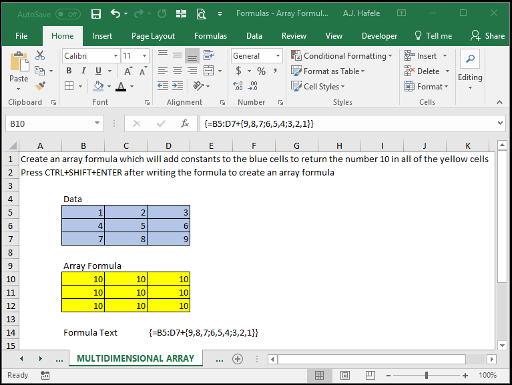Image resolution: width=512 pixels, height=385 pixels.
Task: Open Print Preview from quick access toolbar
Action: 201,14
